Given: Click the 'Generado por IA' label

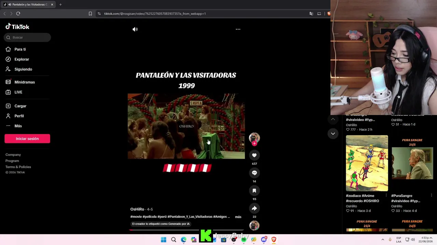Looking at the screenshot, I should (161, 224).
